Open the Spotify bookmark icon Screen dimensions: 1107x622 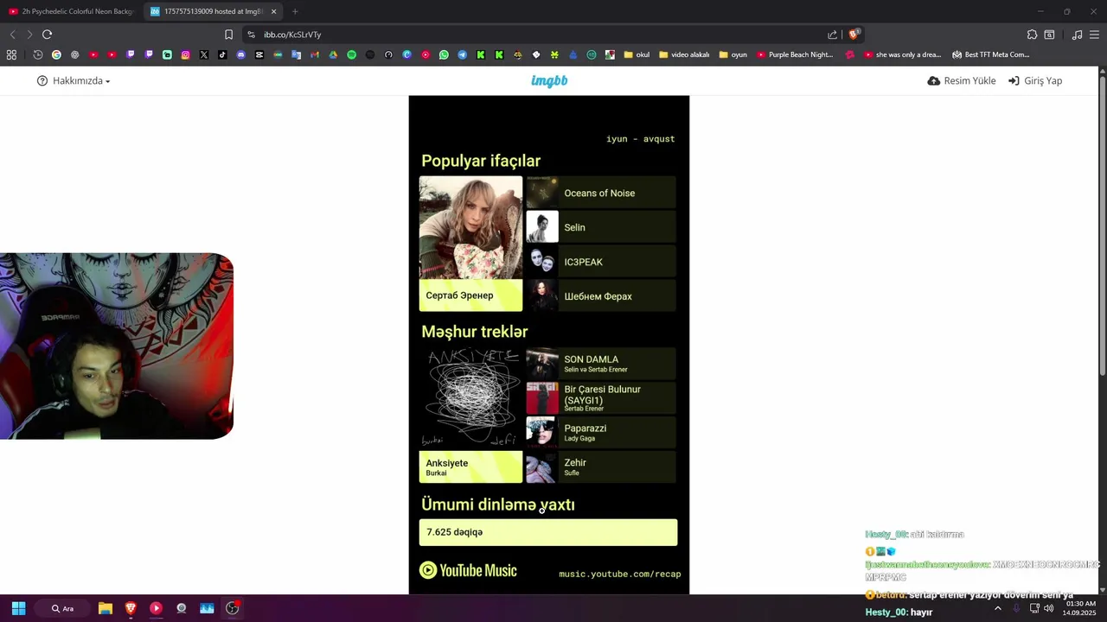pyautogui.click(x=352, y=54)
